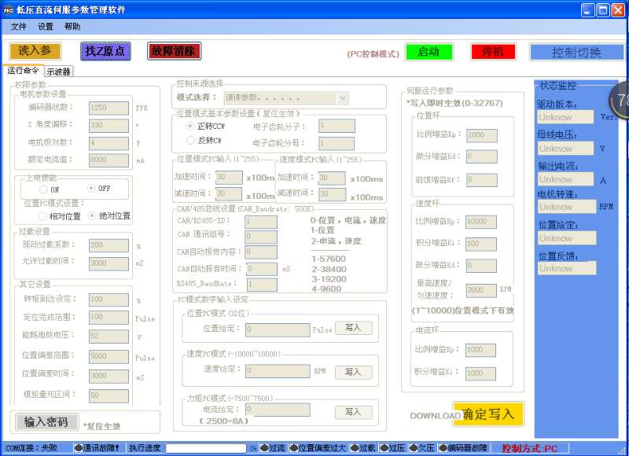This screenshot has height=456, width=629.
Task: Click the 母线电压 Unknow value
Action: pos(565,149)
